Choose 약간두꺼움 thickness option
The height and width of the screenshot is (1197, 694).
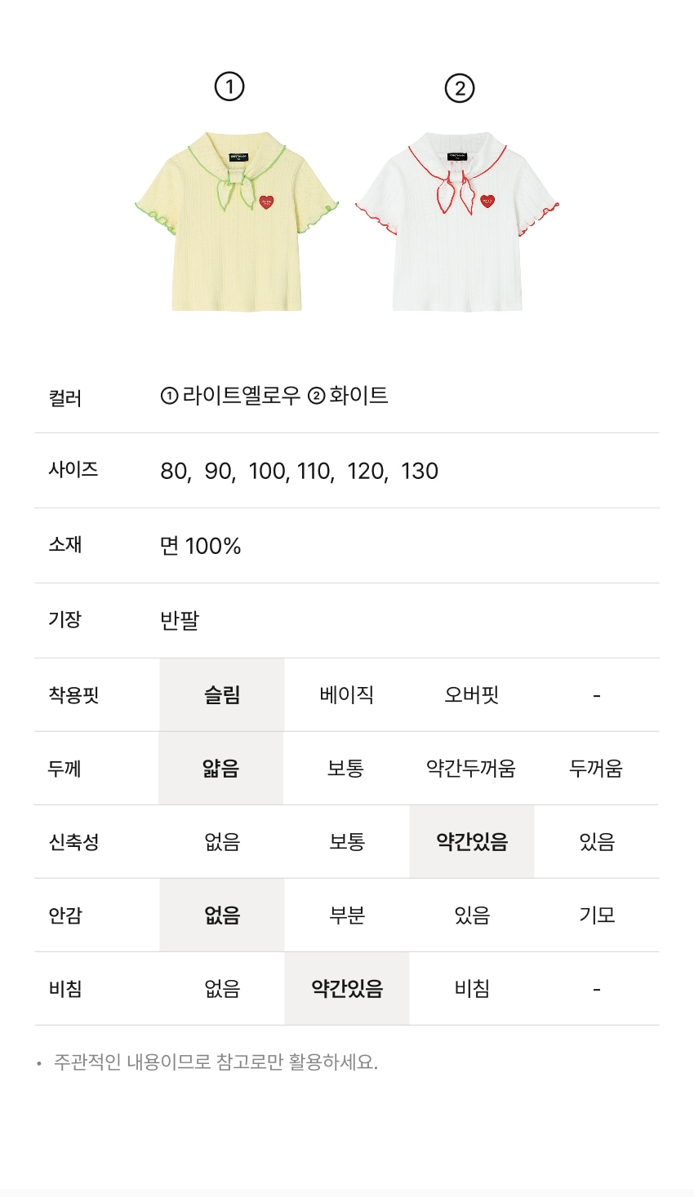point(471,769)
